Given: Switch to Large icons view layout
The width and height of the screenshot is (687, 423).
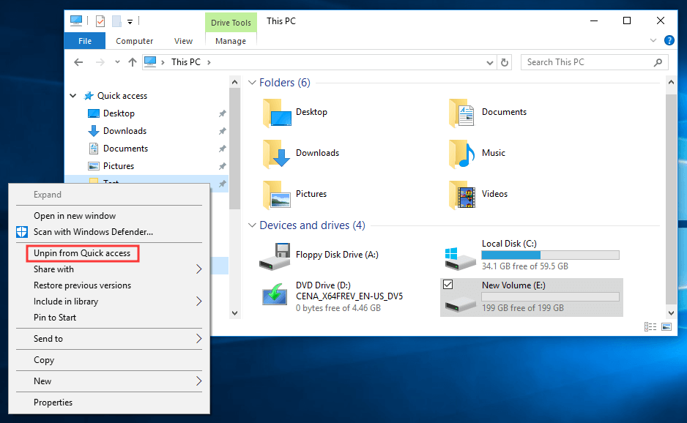Looking at the screenshot, I should click(x=666, y=326).
